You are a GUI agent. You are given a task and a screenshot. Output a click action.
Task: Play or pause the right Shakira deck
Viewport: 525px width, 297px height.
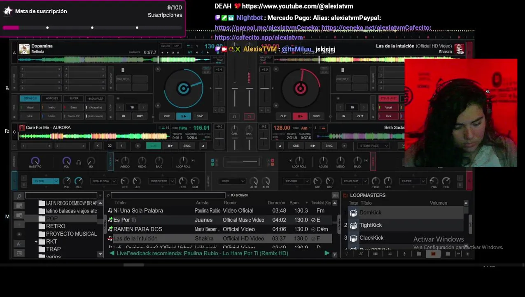(x=300, y=116)
